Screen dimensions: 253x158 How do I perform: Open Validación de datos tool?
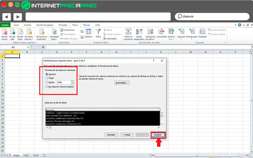pos(150,34)
